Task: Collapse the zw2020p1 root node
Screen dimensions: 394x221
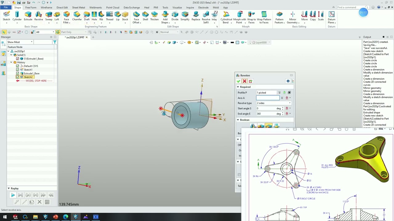Action: point(8,51)
